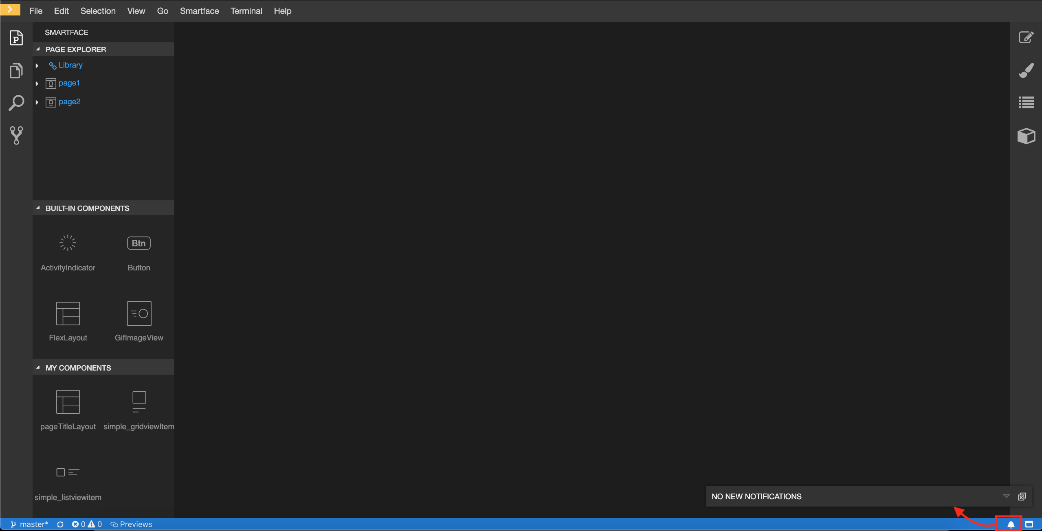Select the GifImageView component
This screenshot has height=531, width=1042.
click(x=139, y=322)
